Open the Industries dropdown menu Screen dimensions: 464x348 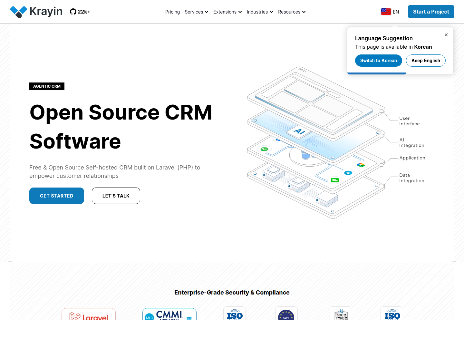(x=260, y=12)
